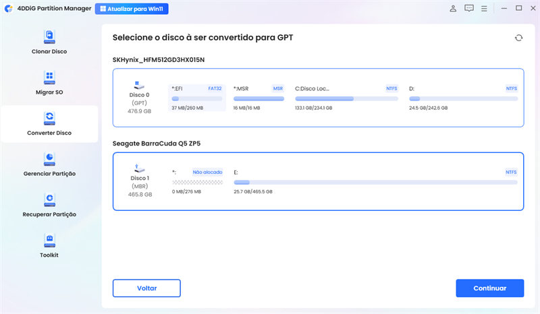Screen dimensions: 540x314
Task: Click the C:Disco Loc... partition label
Action: (x=312, y=88)
